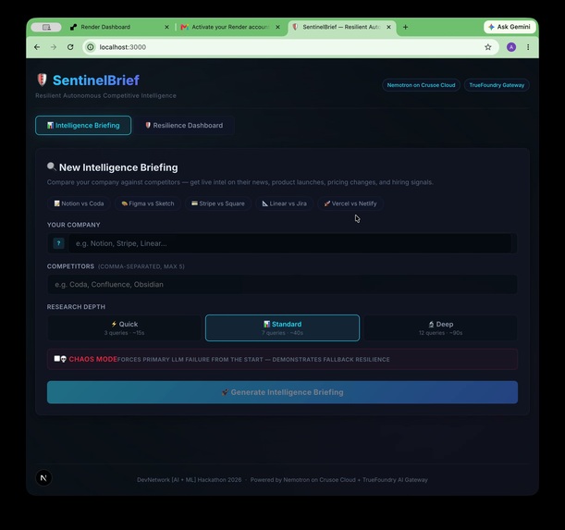Select Quick research depth
565x530 pixels.
click(x=124, y=327)
